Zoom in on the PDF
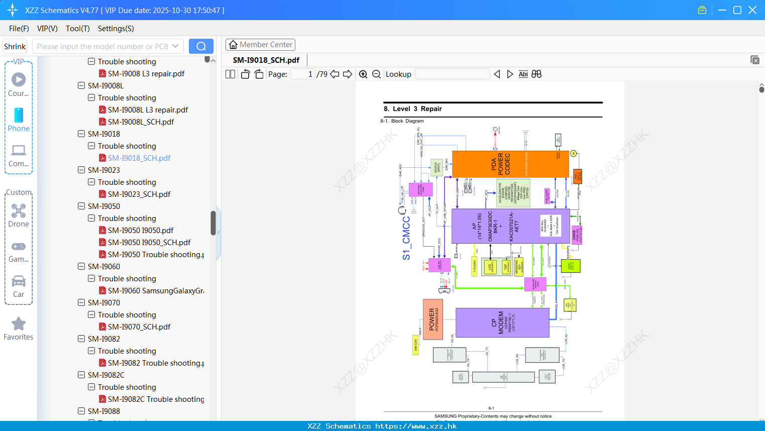This screenshot has width=765, height=431. pos(363,74)
